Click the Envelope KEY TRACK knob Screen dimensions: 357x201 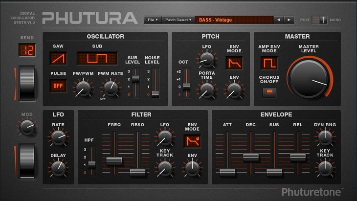click(325, 169)
